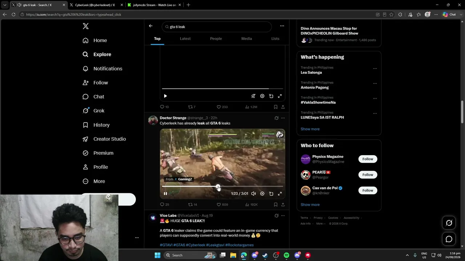This screenshot has width=465, height=261.
Task: Follow Physics Magazine
Action: point(368,159)
